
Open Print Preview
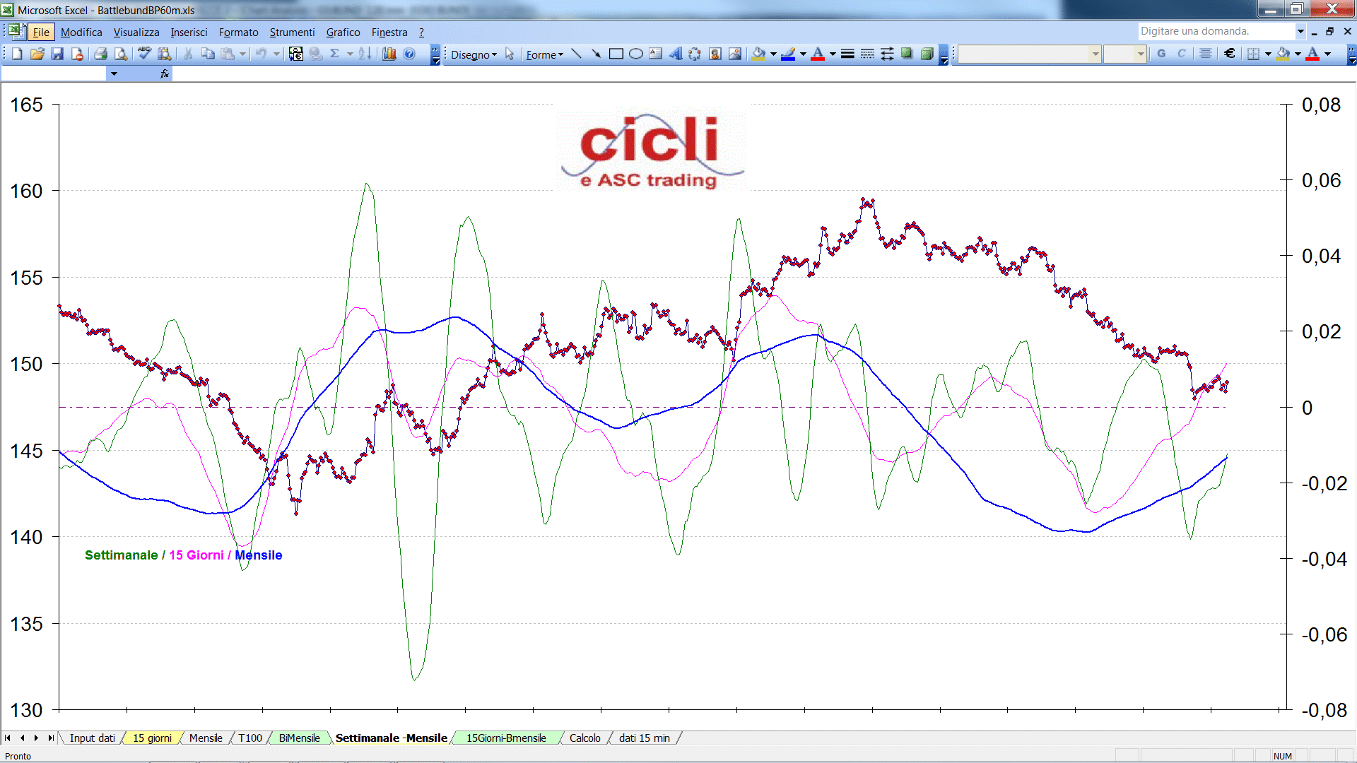pos(121,54)
